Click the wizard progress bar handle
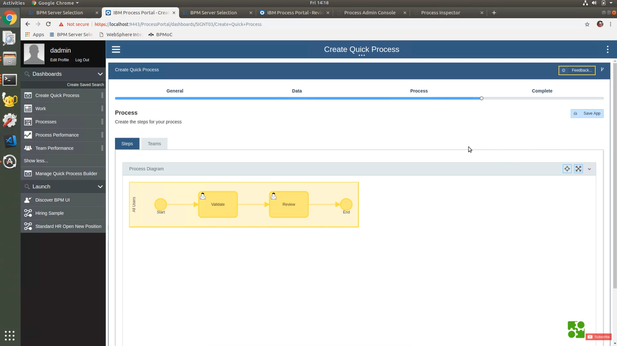 pyautogui.click(x=481, y=98)
